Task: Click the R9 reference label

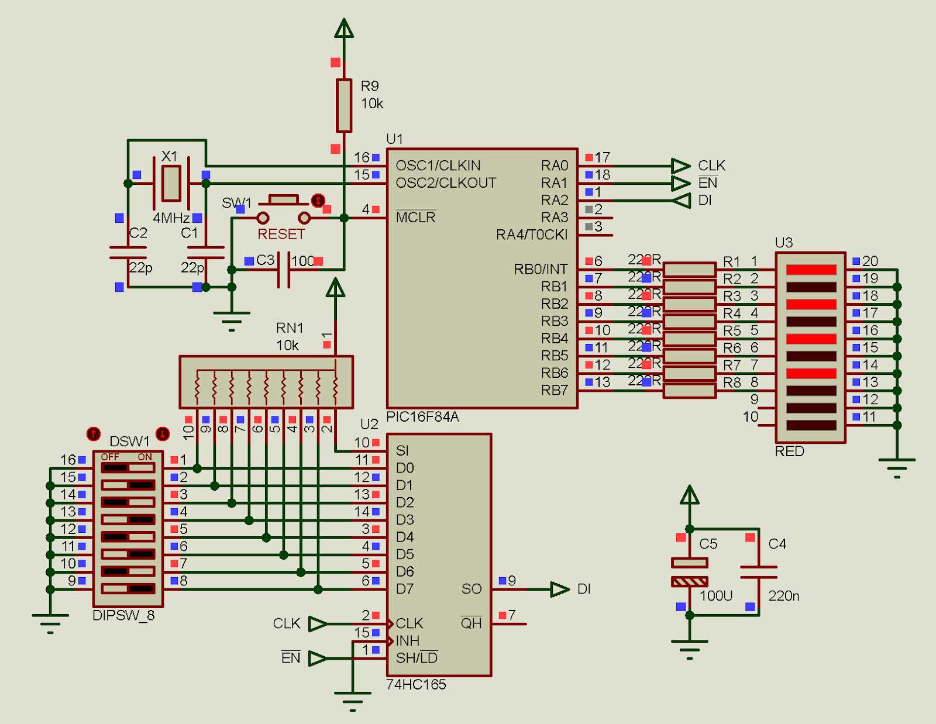Action: (370, 87)
